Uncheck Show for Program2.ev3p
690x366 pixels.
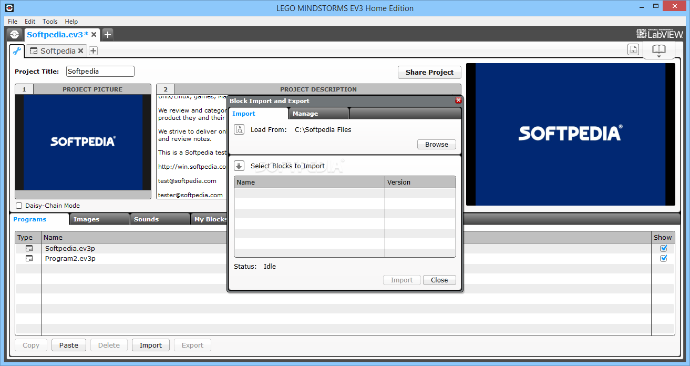pos(663,258)
